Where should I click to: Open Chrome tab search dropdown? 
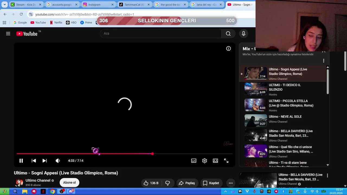(5, 5)
